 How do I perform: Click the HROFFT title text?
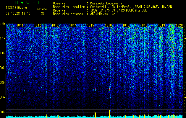[30, 2]
